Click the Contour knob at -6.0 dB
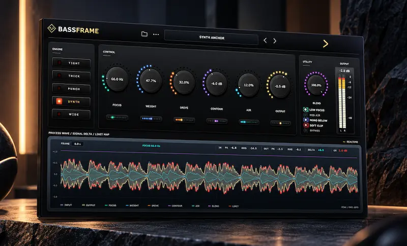This screenshot has height=246, width=407. [x=217, y=84]
